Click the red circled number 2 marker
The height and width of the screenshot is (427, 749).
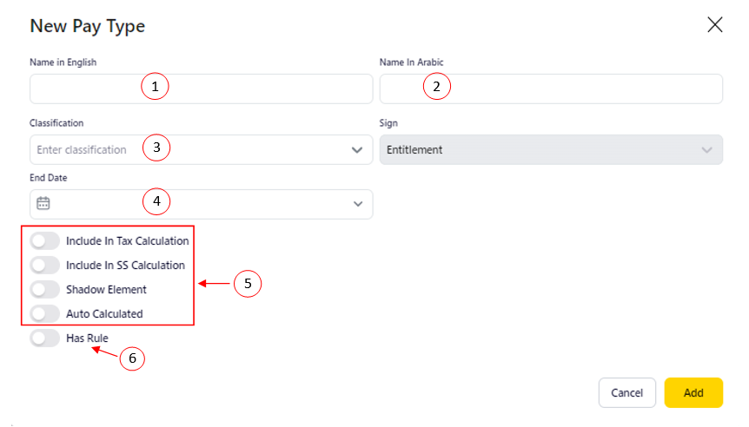coord(437,87)
